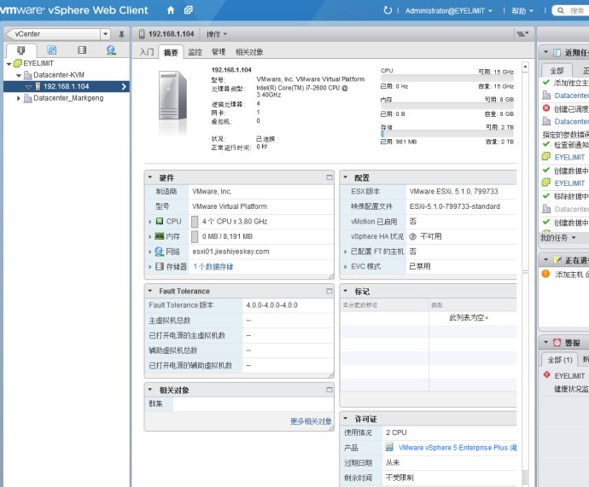Collapse the 近期任务 recent tasks panel
Image resolution: width=589 pixels, height=487 pixels.
[545, 52]
